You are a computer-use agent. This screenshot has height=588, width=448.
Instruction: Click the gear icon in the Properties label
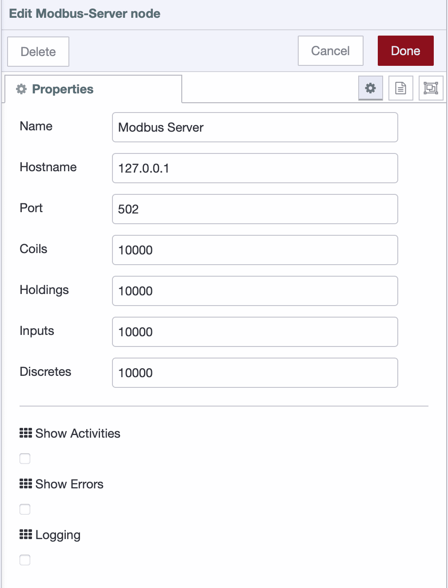21,89
